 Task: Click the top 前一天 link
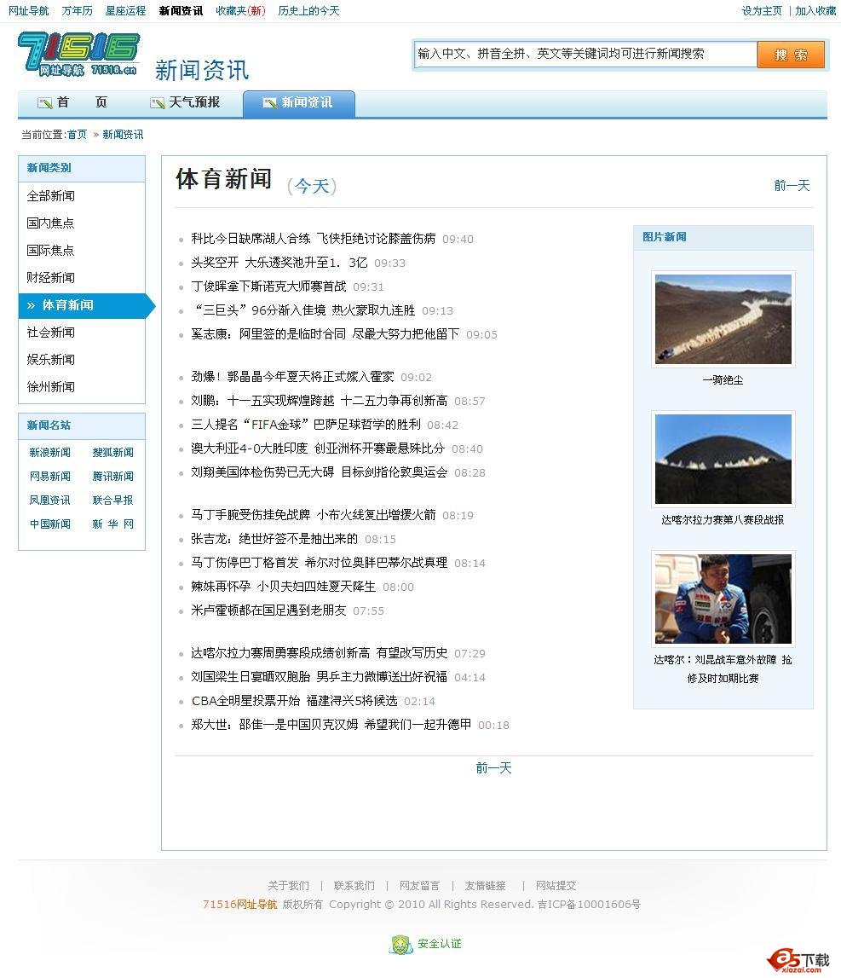click(792, 185)
